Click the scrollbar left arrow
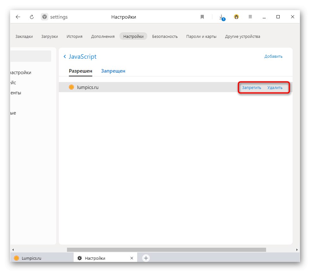 13,250
